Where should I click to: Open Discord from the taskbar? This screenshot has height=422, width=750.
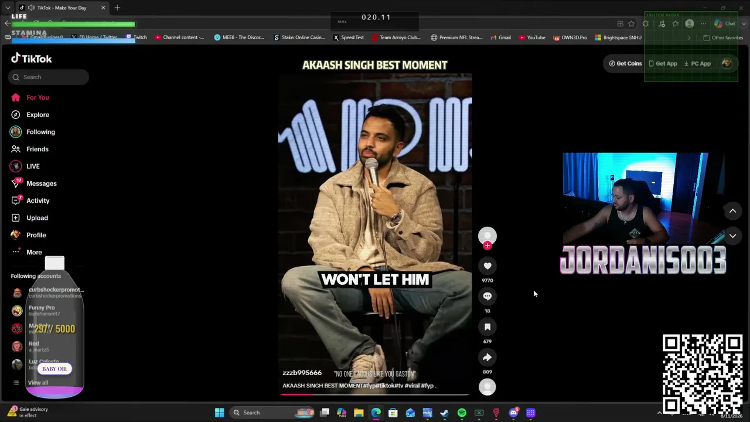click(513, 413)
